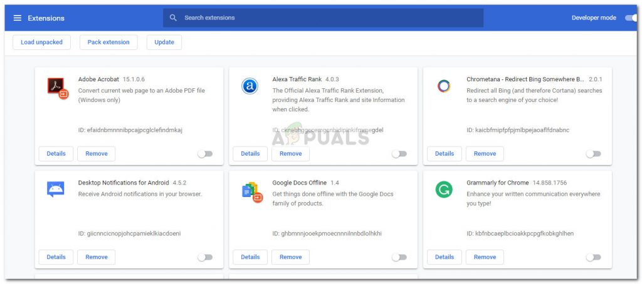Click Load unpacked button
This screenshot has height=284, width=642.
tap(42, 42)
